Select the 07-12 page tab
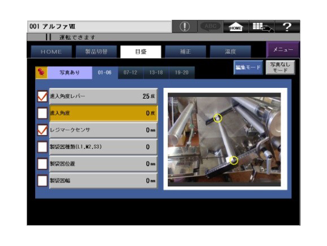Viewport: 327px width, 246px height. click(x=130, y=73)
